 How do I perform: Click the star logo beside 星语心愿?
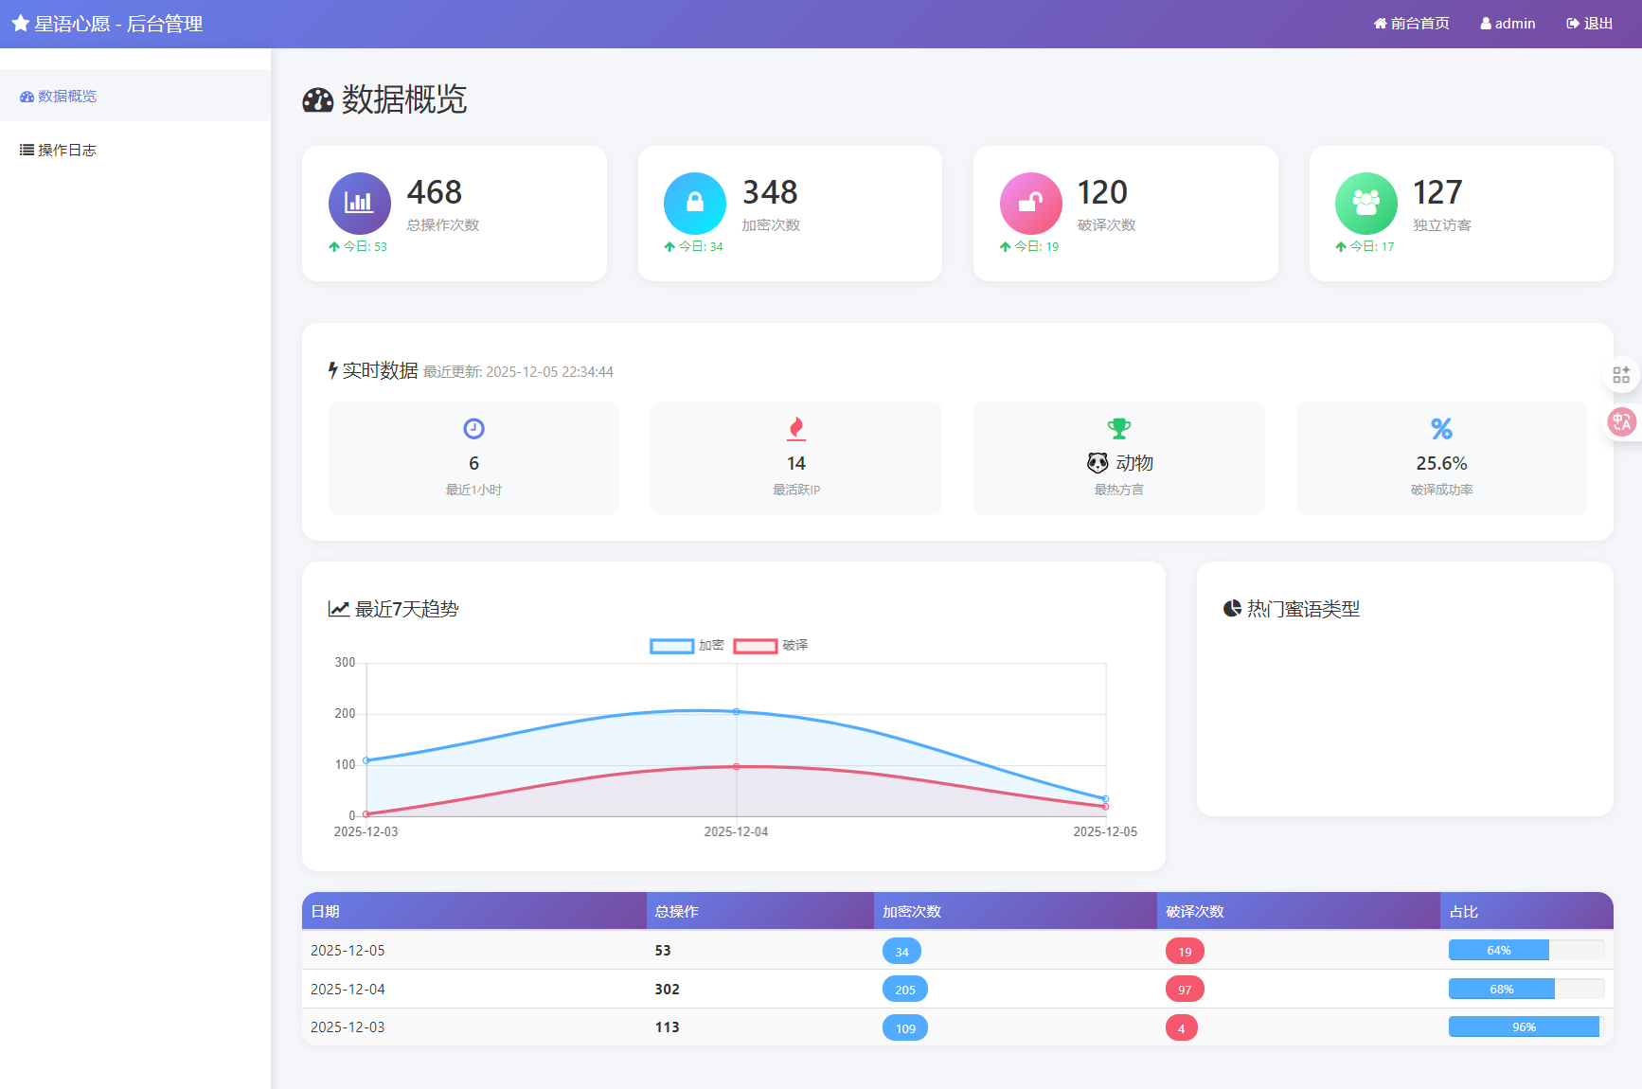(21, 23)
